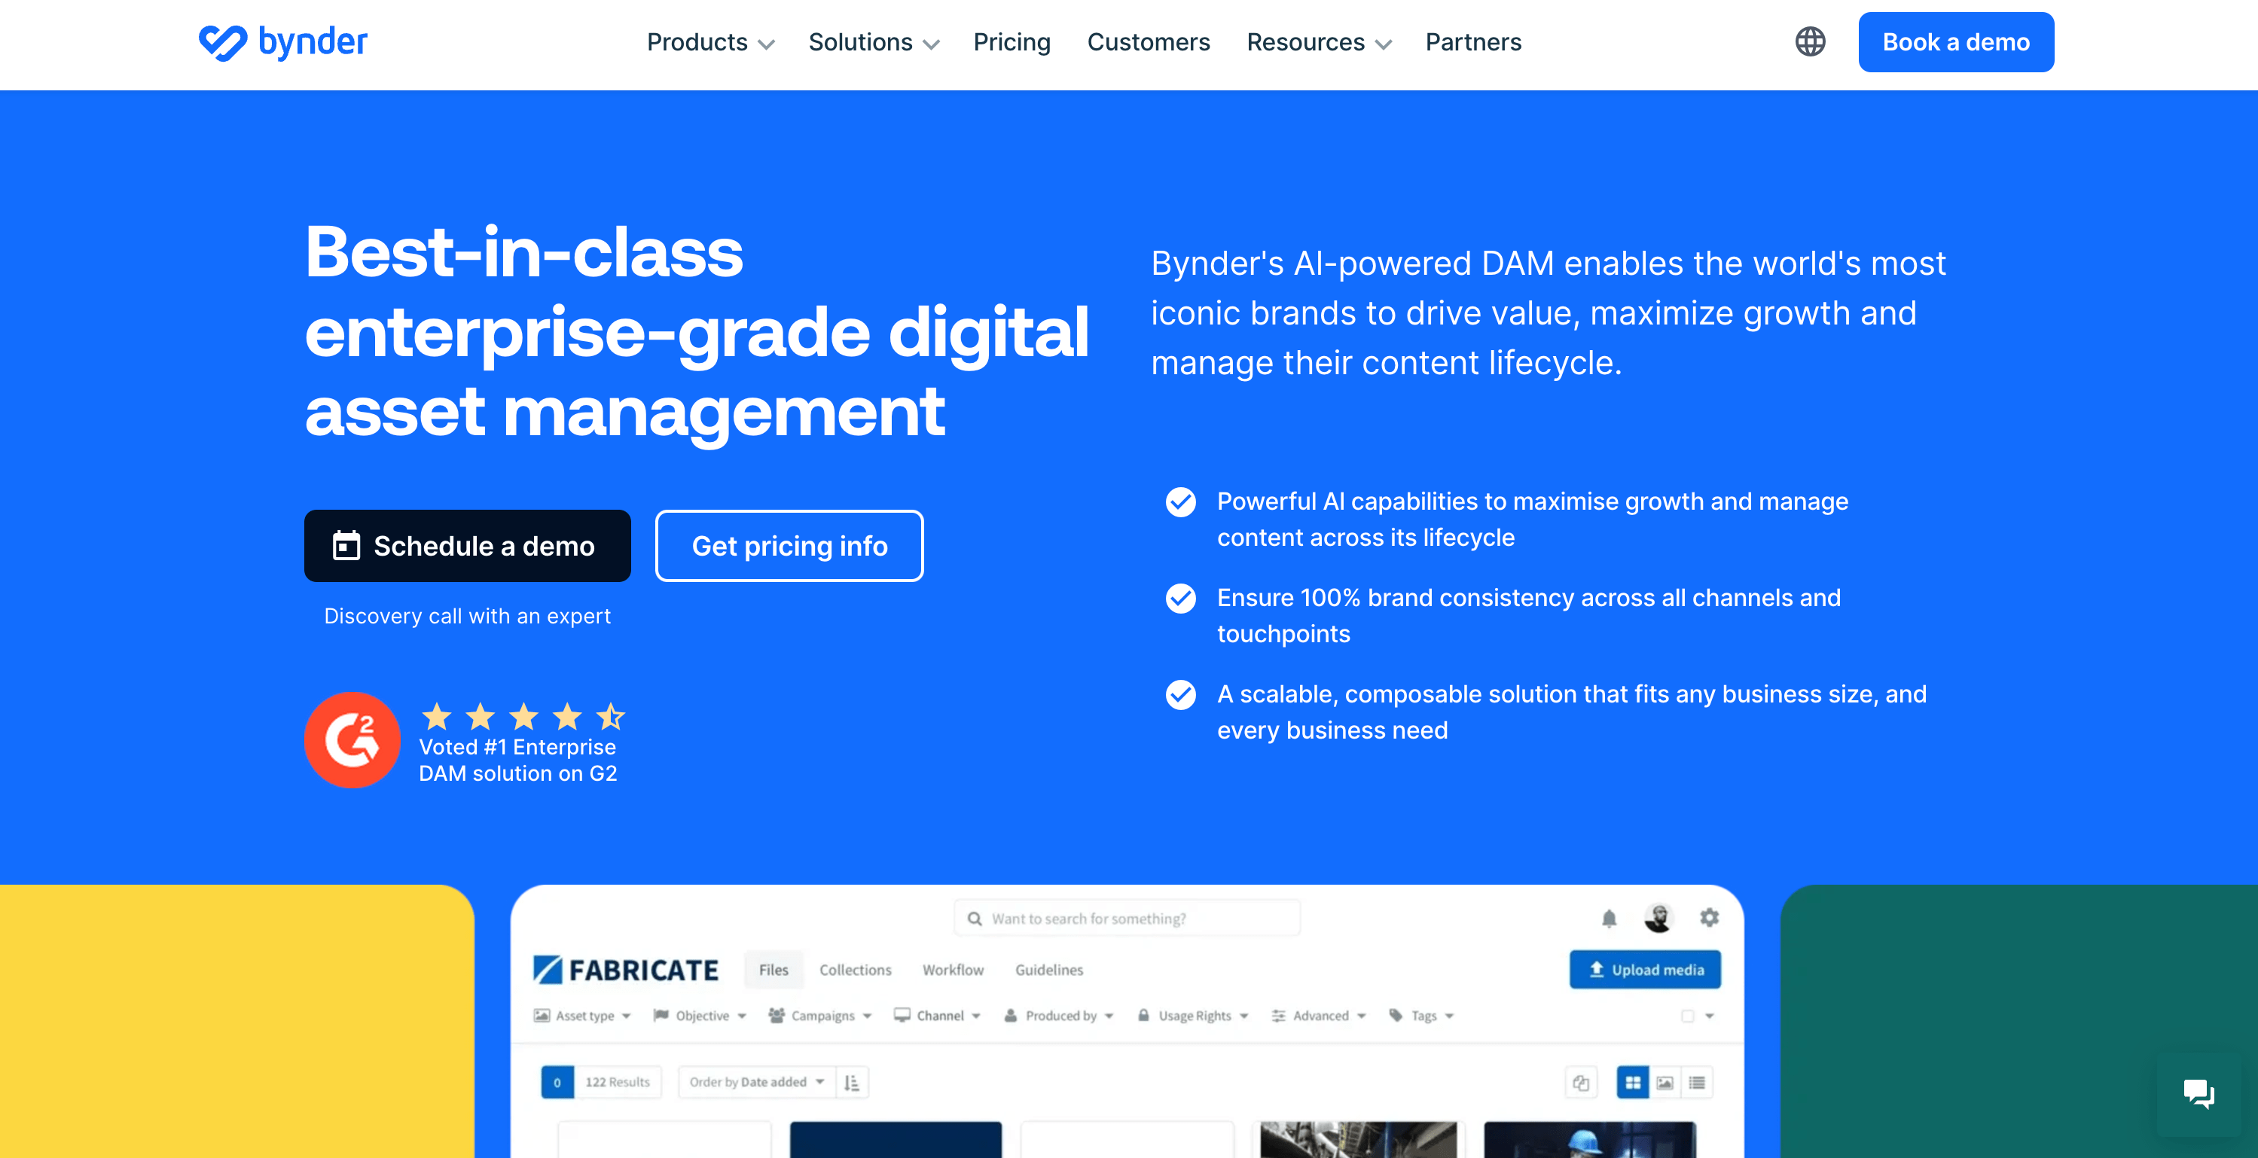
Task: Expand the Resources menu
Action: click(1320, 42)
